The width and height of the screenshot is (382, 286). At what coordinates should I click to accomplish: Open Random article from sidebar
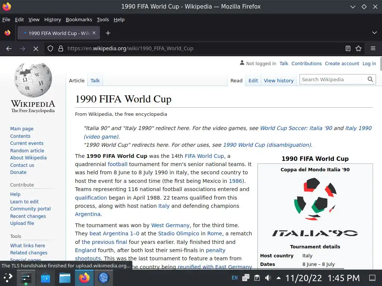[x=27, y=150]
